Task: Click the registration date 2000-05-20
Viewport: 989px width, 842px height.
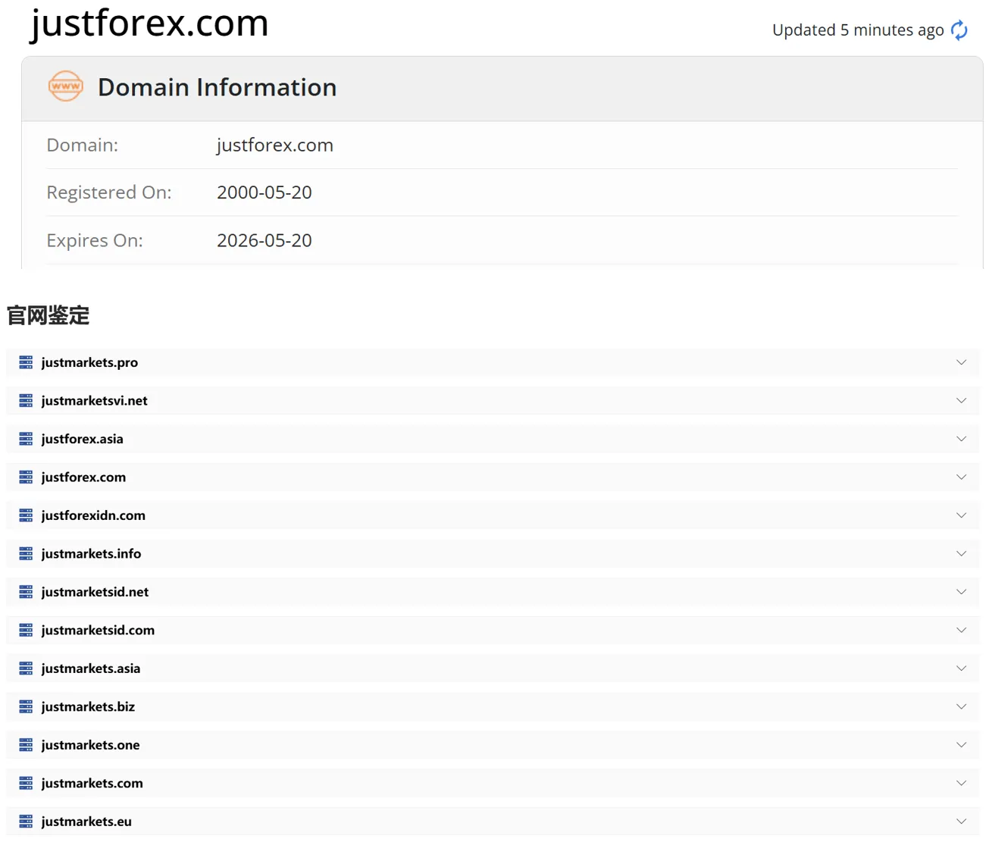Action: tap(264, 193)
